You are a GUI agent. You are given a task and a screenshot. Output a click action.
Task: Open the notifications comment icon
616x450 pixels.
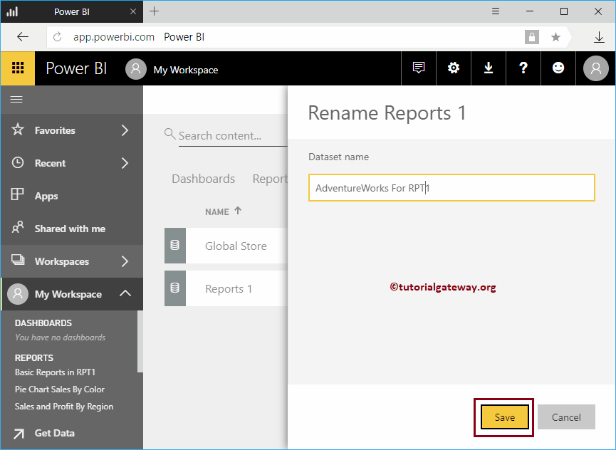point(419,68)
